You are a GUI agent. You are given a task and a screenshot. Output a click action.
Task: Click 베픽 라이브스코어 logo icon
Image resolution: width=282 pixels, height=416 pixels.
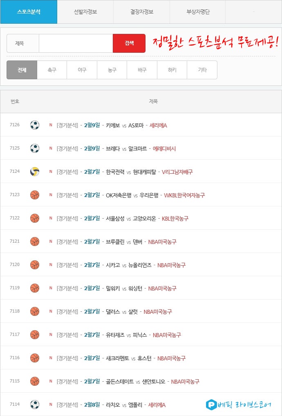pos(211,405)
